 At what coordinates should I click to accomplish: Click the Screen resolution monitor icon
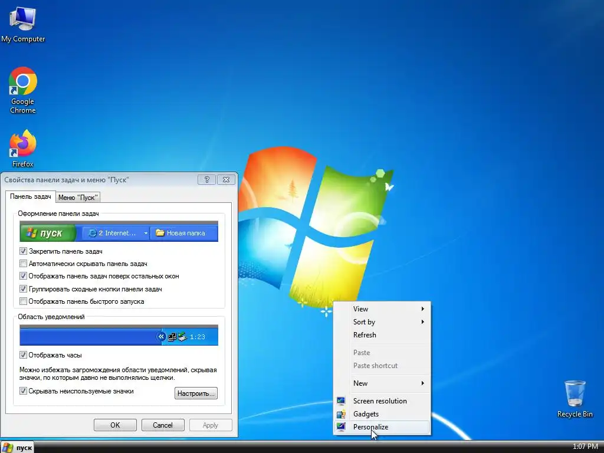pos(341,401)
